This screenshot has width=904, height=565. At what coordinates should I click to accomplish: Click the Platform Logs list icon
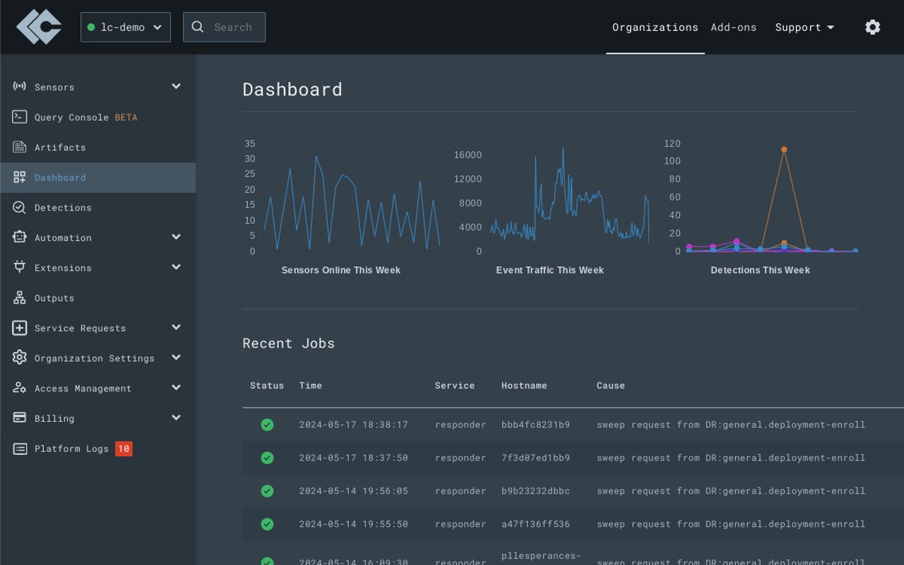coord(20,448)
